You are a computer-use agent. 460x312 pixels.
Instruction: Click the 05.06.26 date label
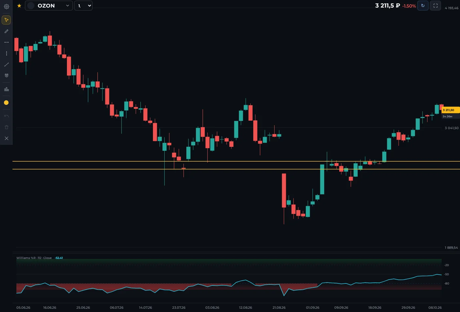(23, 307)
